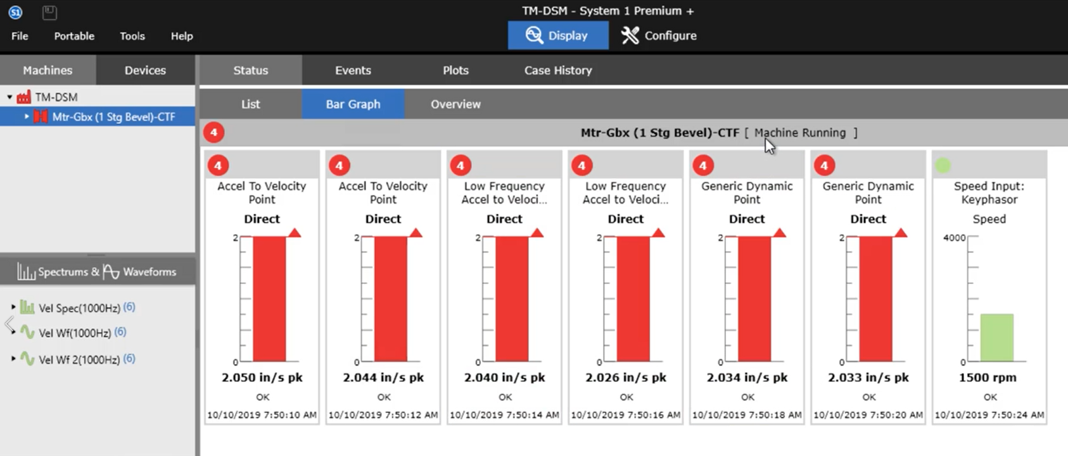Image resolution: width=1068 pixels, height=456 pixels.
Task: Click the Display magnifier icon
Action: pos(534,35)
